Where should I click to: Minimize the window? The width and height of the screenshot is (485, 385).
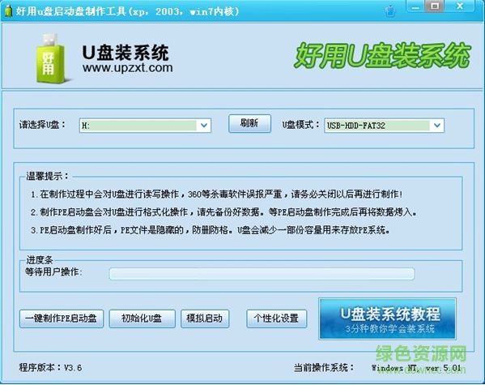[415, 6]
